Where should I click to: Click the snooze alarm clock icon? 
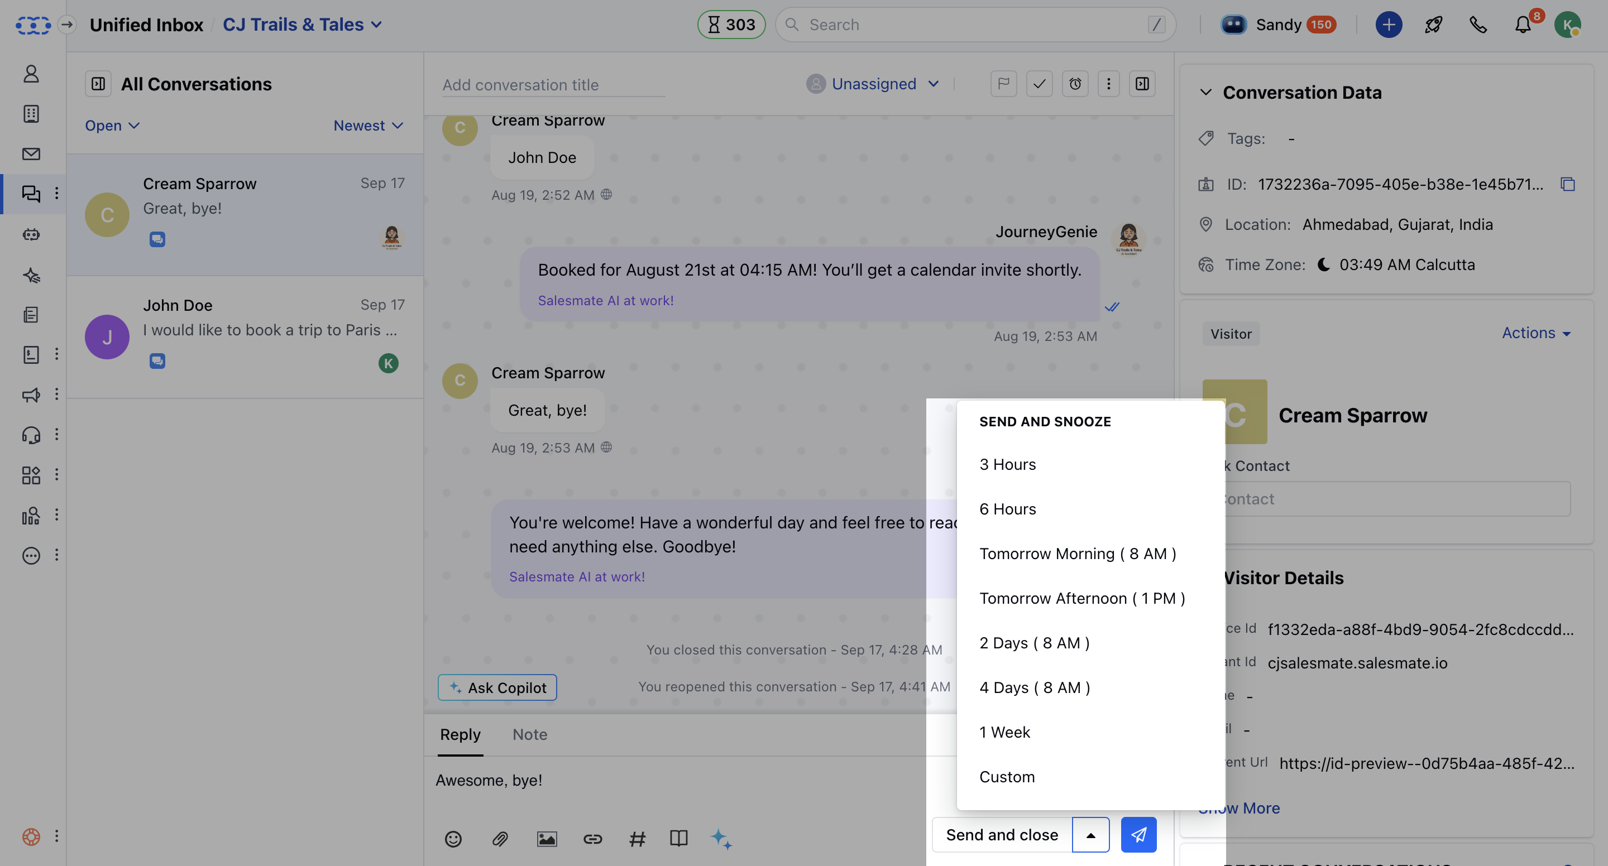[1075, 84]
